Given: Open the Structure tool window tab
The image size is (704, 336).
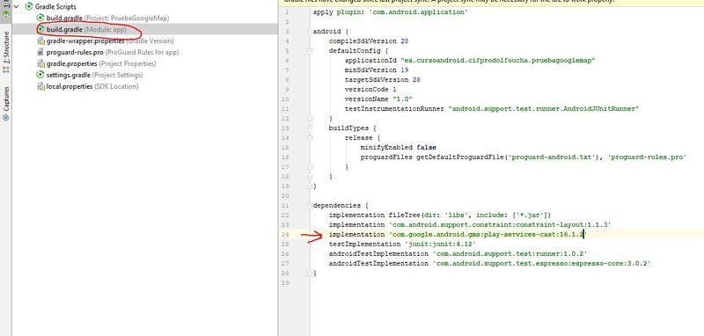Looking at the screenshot, I should [x=6, y=53].
